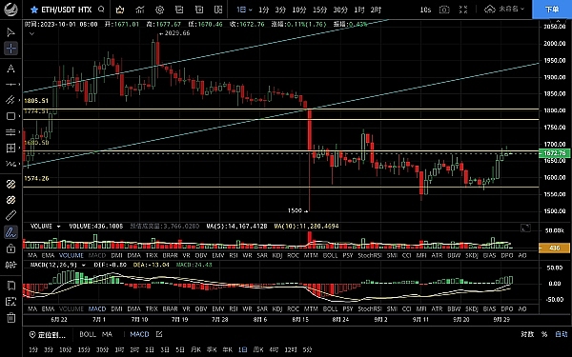Click the fullscreen expand icon
Screen dimensions: 572x357
tap(463, 10)
